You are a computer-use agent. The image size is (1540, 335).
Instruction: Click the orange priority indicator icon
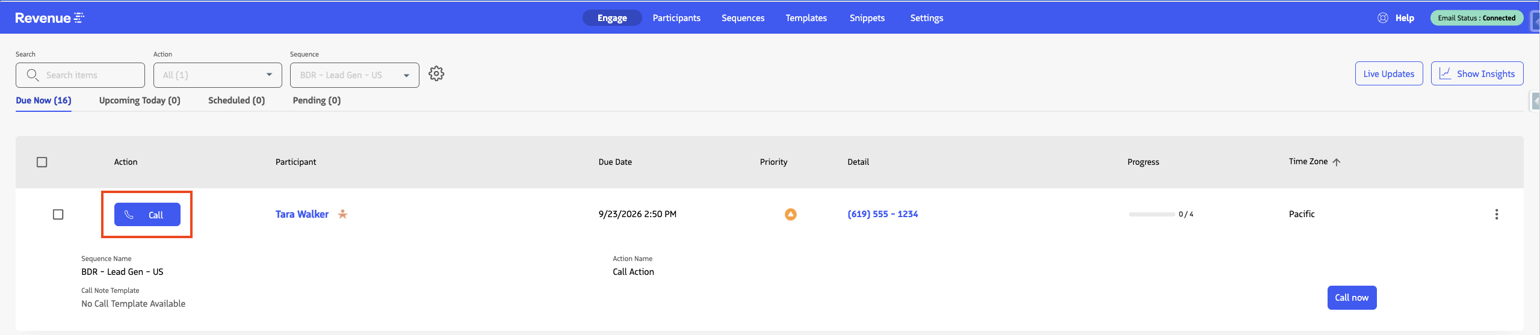[790, 214]
